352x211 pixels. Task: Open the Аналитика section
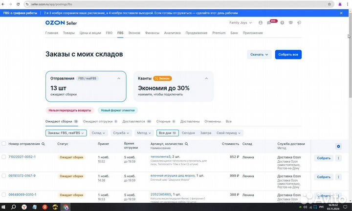172,33
